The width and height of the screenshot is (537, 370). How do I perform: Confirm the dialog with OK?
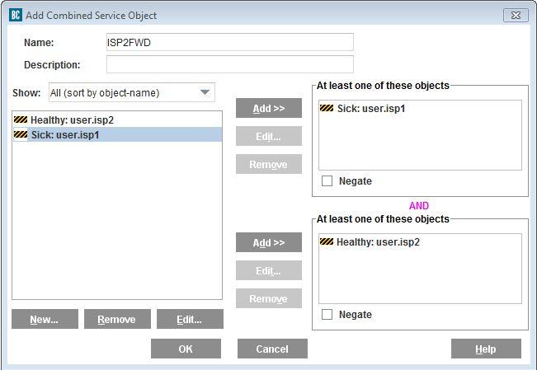tap(186, 349)
